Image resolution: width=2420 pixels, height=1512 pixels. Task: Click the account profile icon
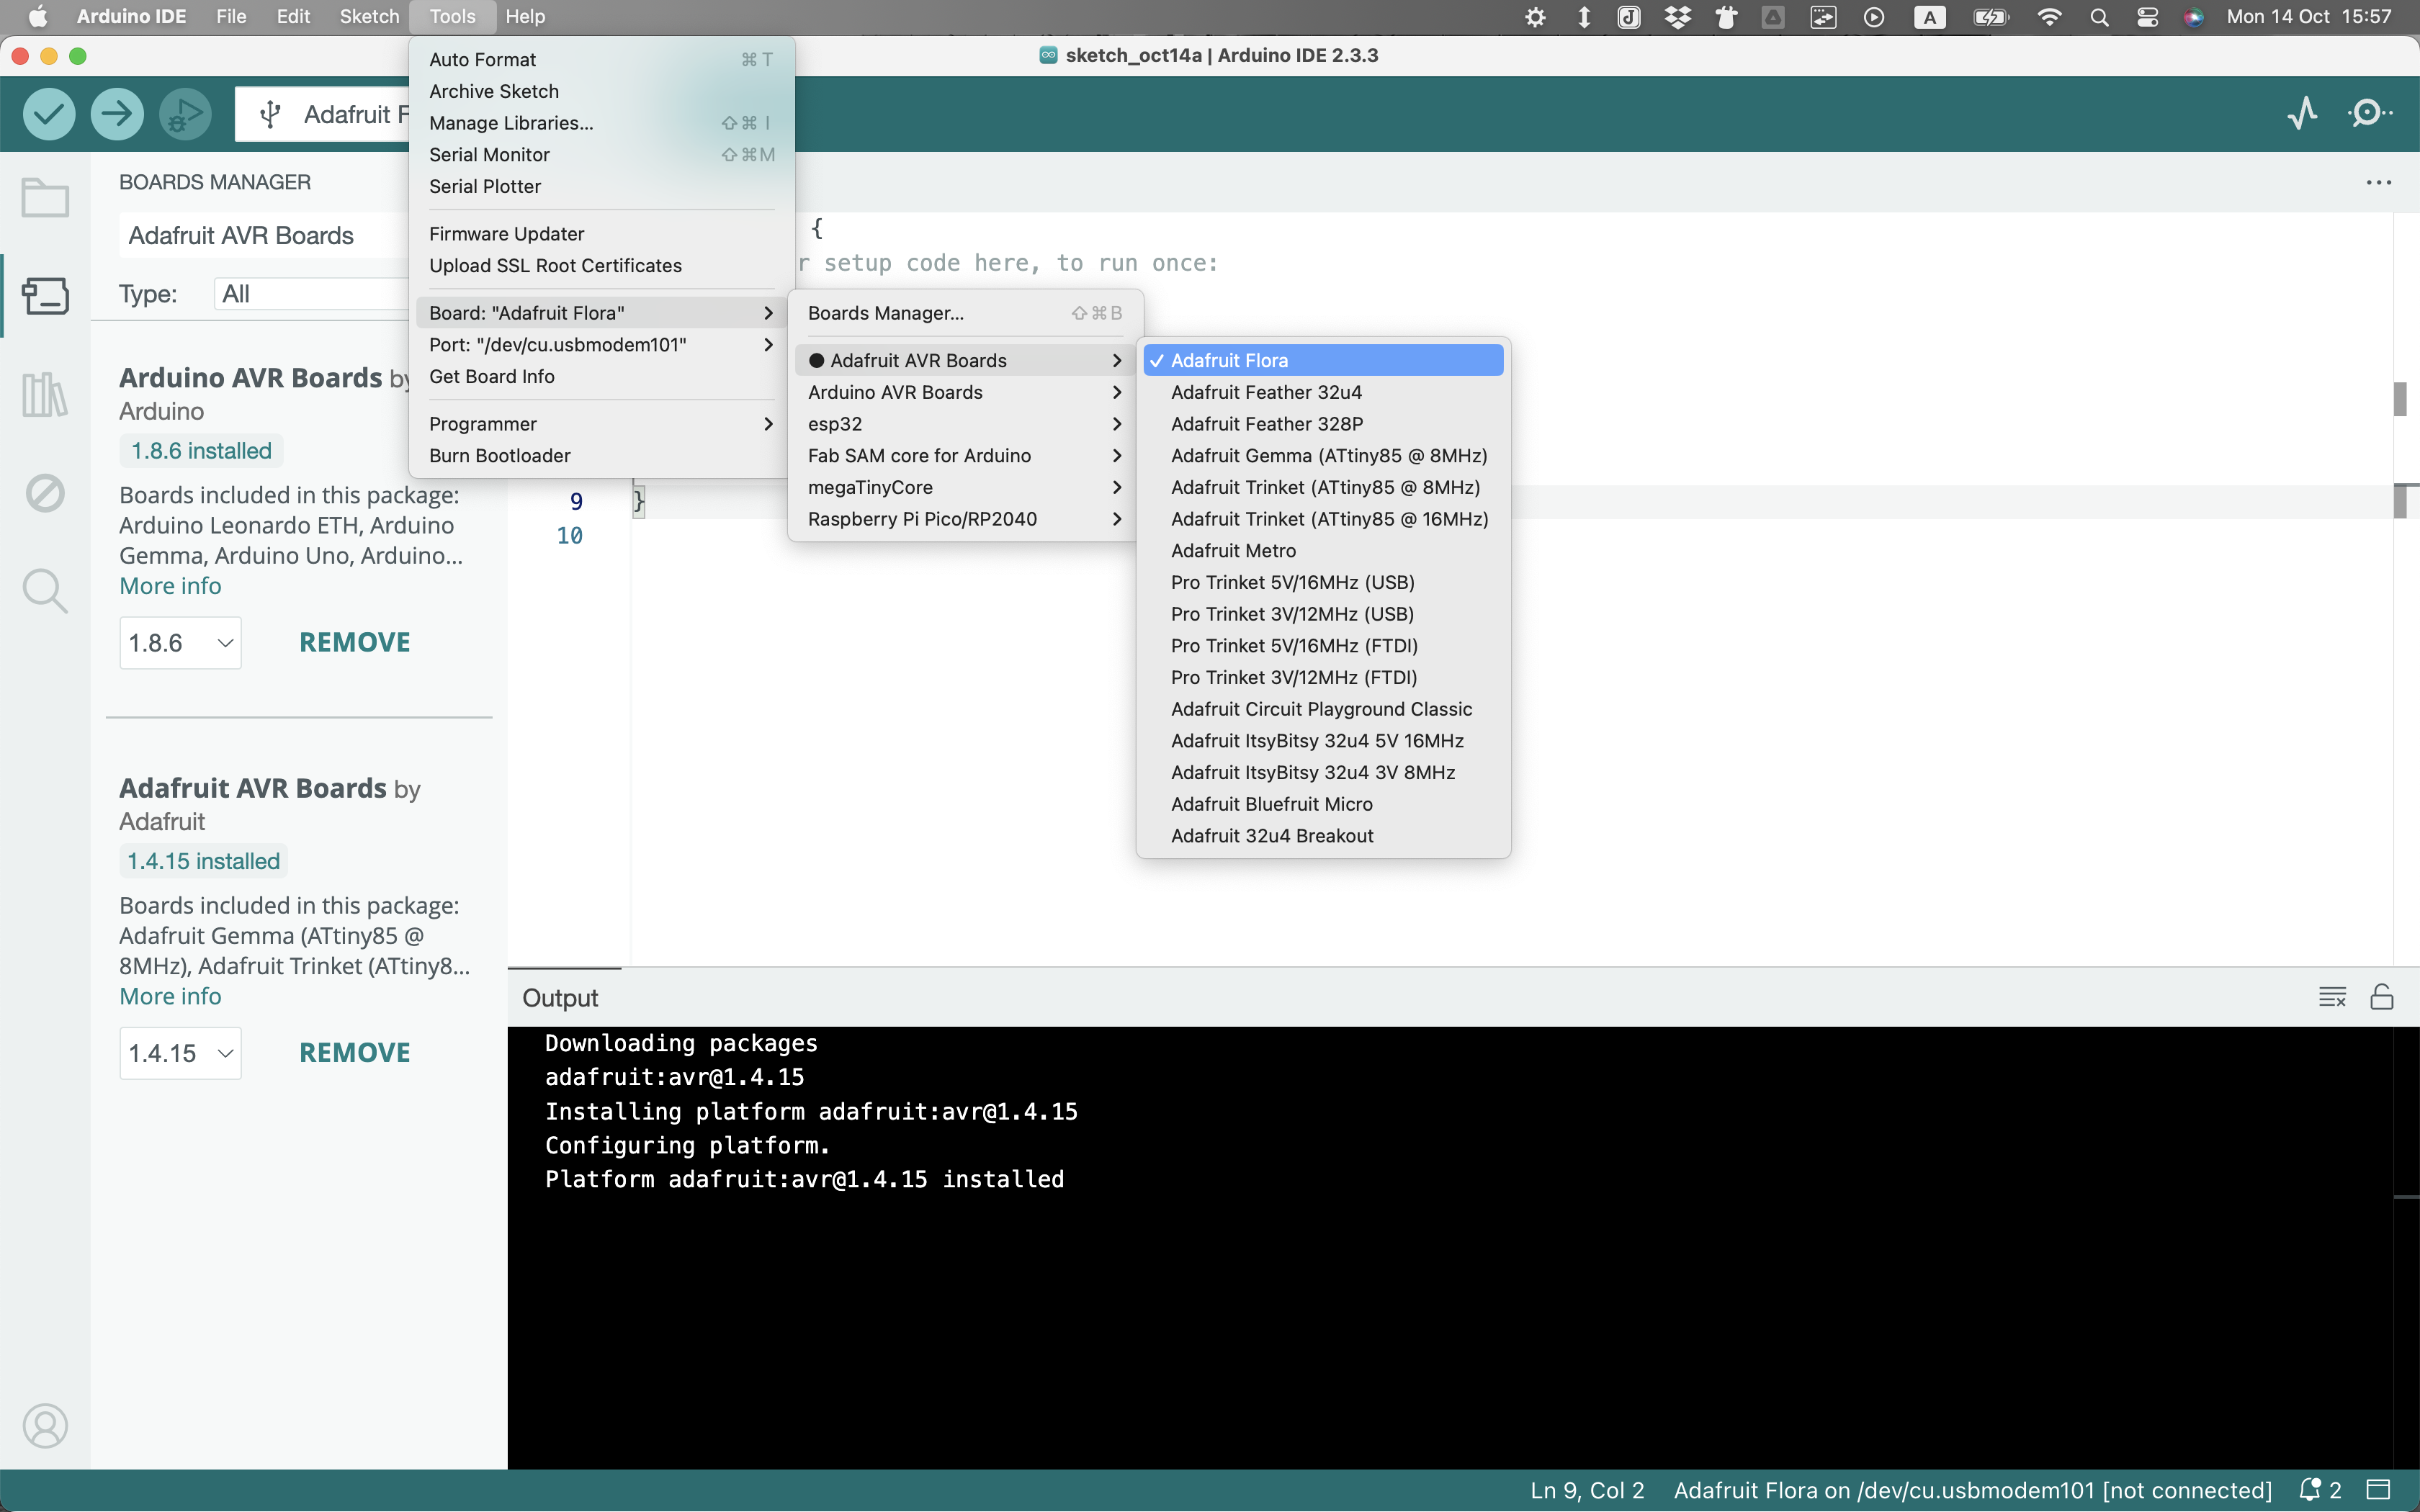click(x=45, y=1425)
